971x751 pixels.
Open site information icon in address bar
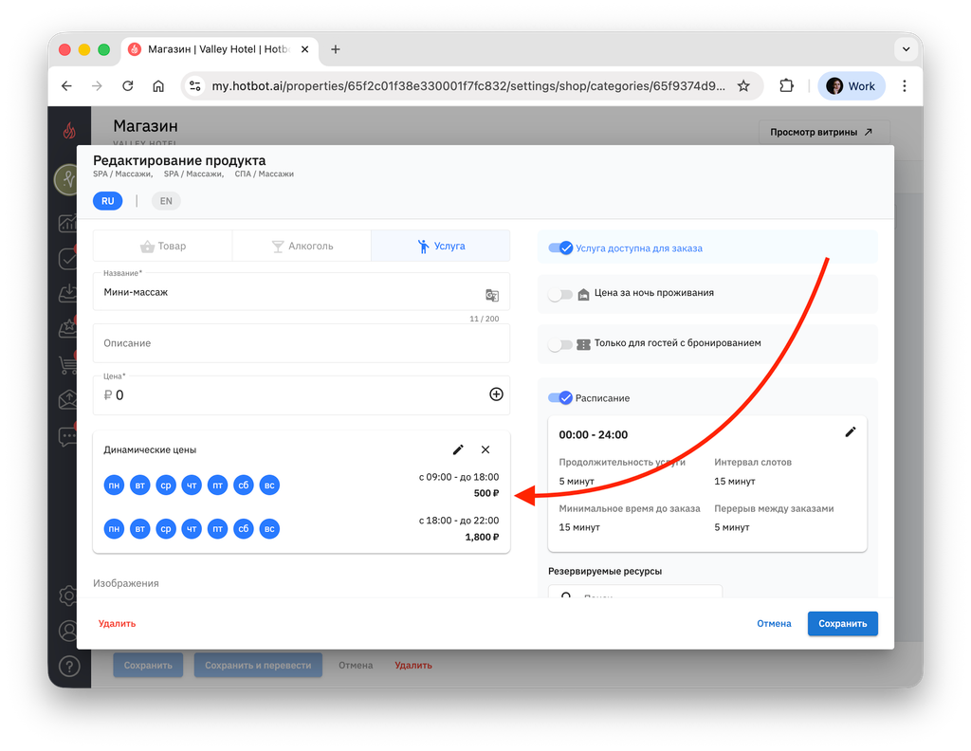coord(195,86)
